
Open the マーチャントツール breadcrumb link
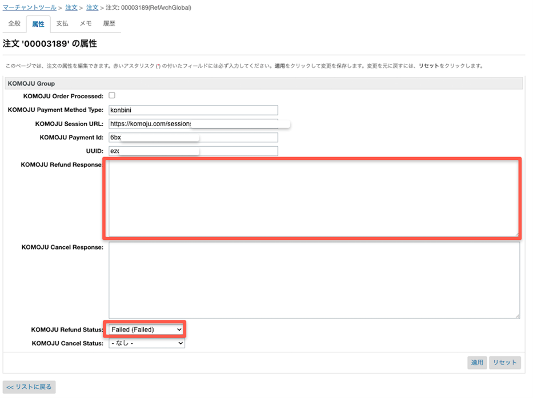[x=29, y=8]
